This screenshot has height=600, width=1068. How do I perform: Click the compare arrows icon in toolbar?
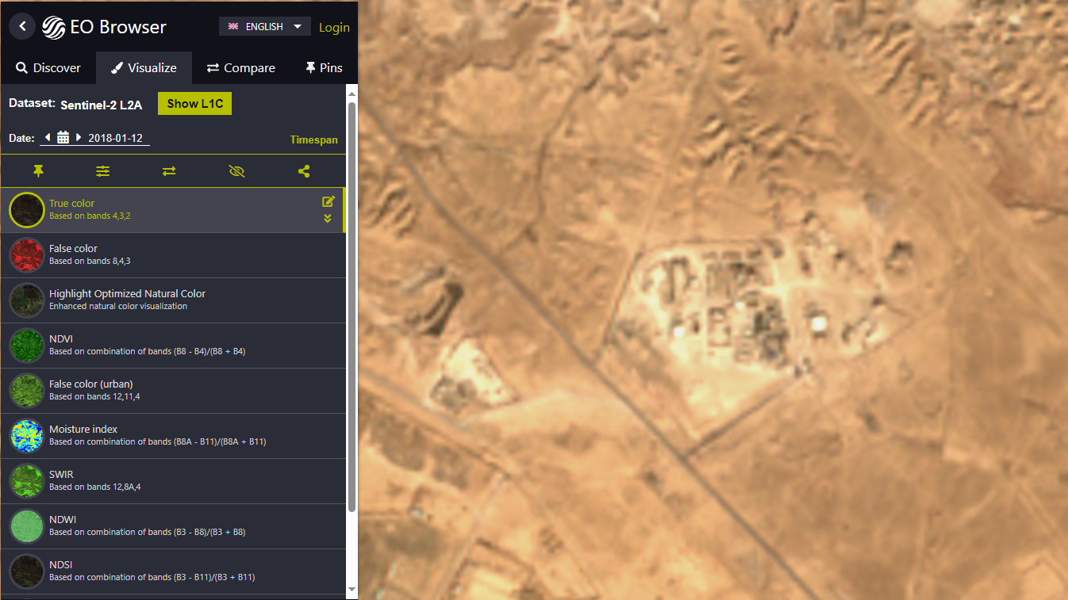tap(169, 171)
